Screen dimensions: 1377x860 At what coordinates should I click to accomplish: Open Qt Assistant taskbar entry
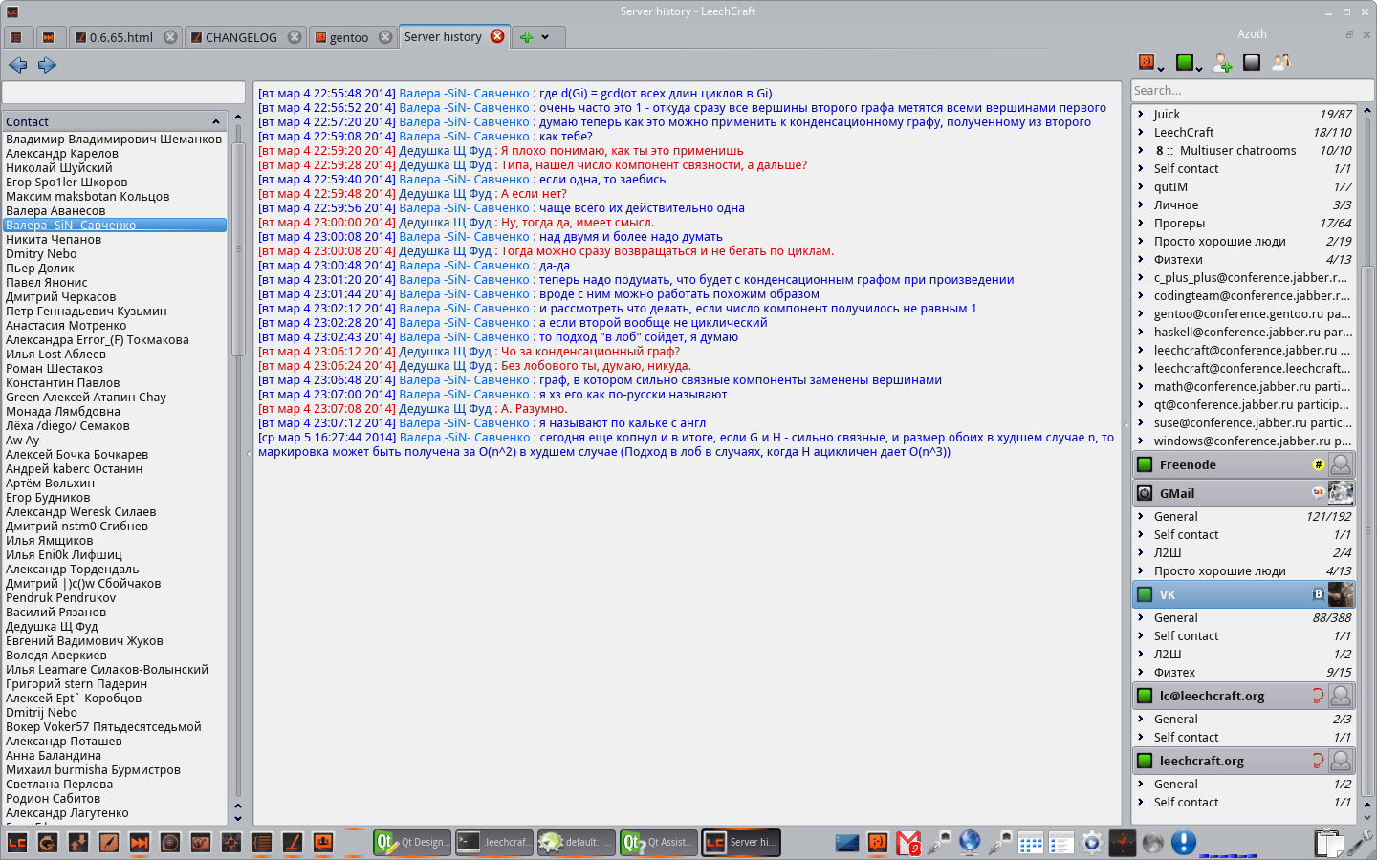(658, 842)
